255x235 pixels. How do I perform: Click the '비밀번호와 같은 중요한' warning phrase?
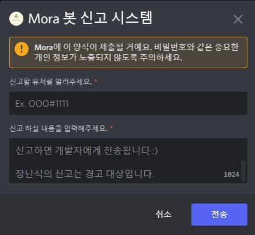196,47
